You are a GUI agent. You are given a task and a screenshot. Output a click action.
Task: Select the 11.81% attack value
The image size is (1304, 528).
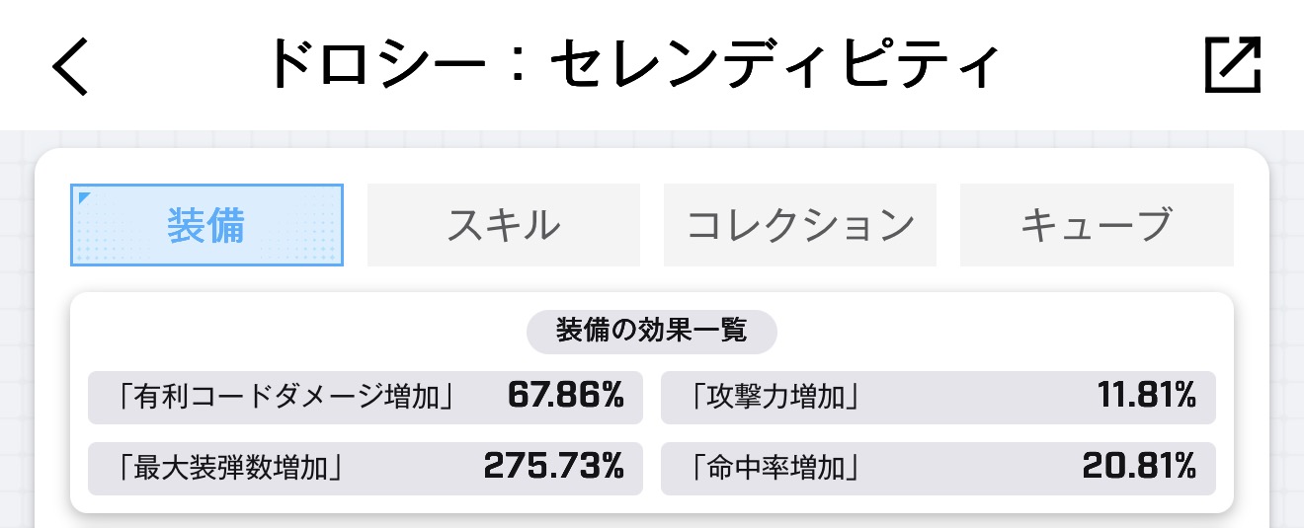(1146, 397)
